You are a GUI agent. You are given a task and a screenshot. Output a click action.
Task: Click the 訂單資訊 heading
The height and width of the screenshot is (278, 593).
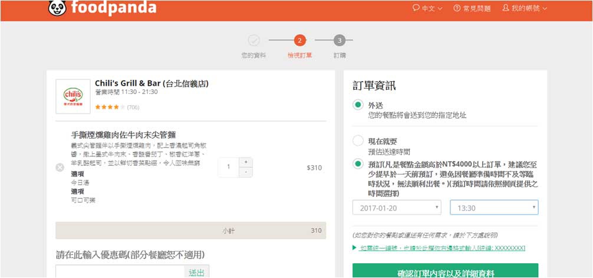(x=374, y=86)
